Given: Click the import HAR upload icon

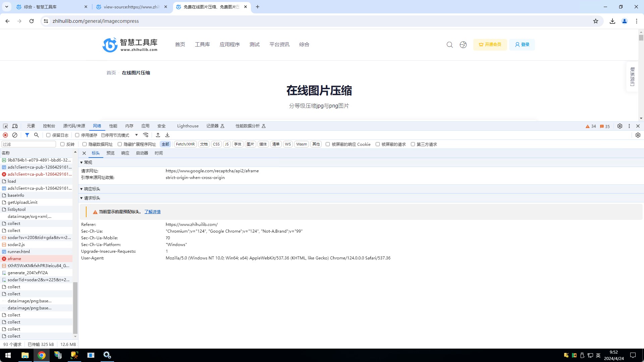Looking at the screenshot, I should [158, 135].
